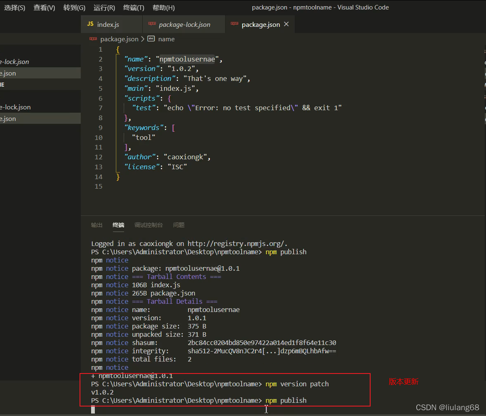Click the "caoxiongk" author value
The height and width of the screenshot is (416, 486).
[185, 157]
